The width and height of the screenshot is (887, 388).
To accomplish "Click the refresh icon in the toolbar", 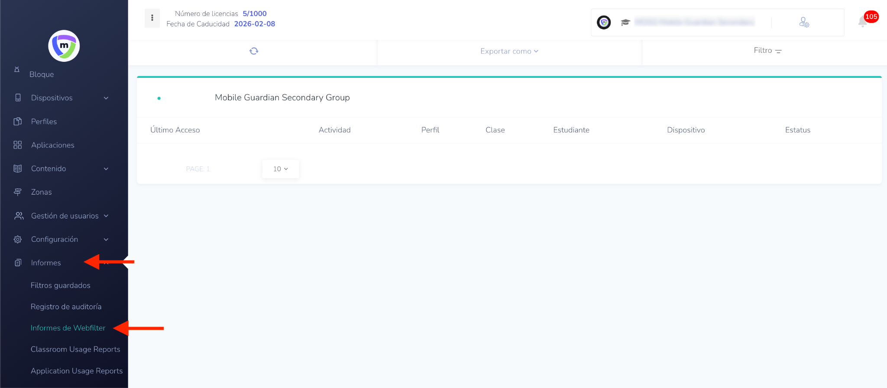I will [254, 51].
